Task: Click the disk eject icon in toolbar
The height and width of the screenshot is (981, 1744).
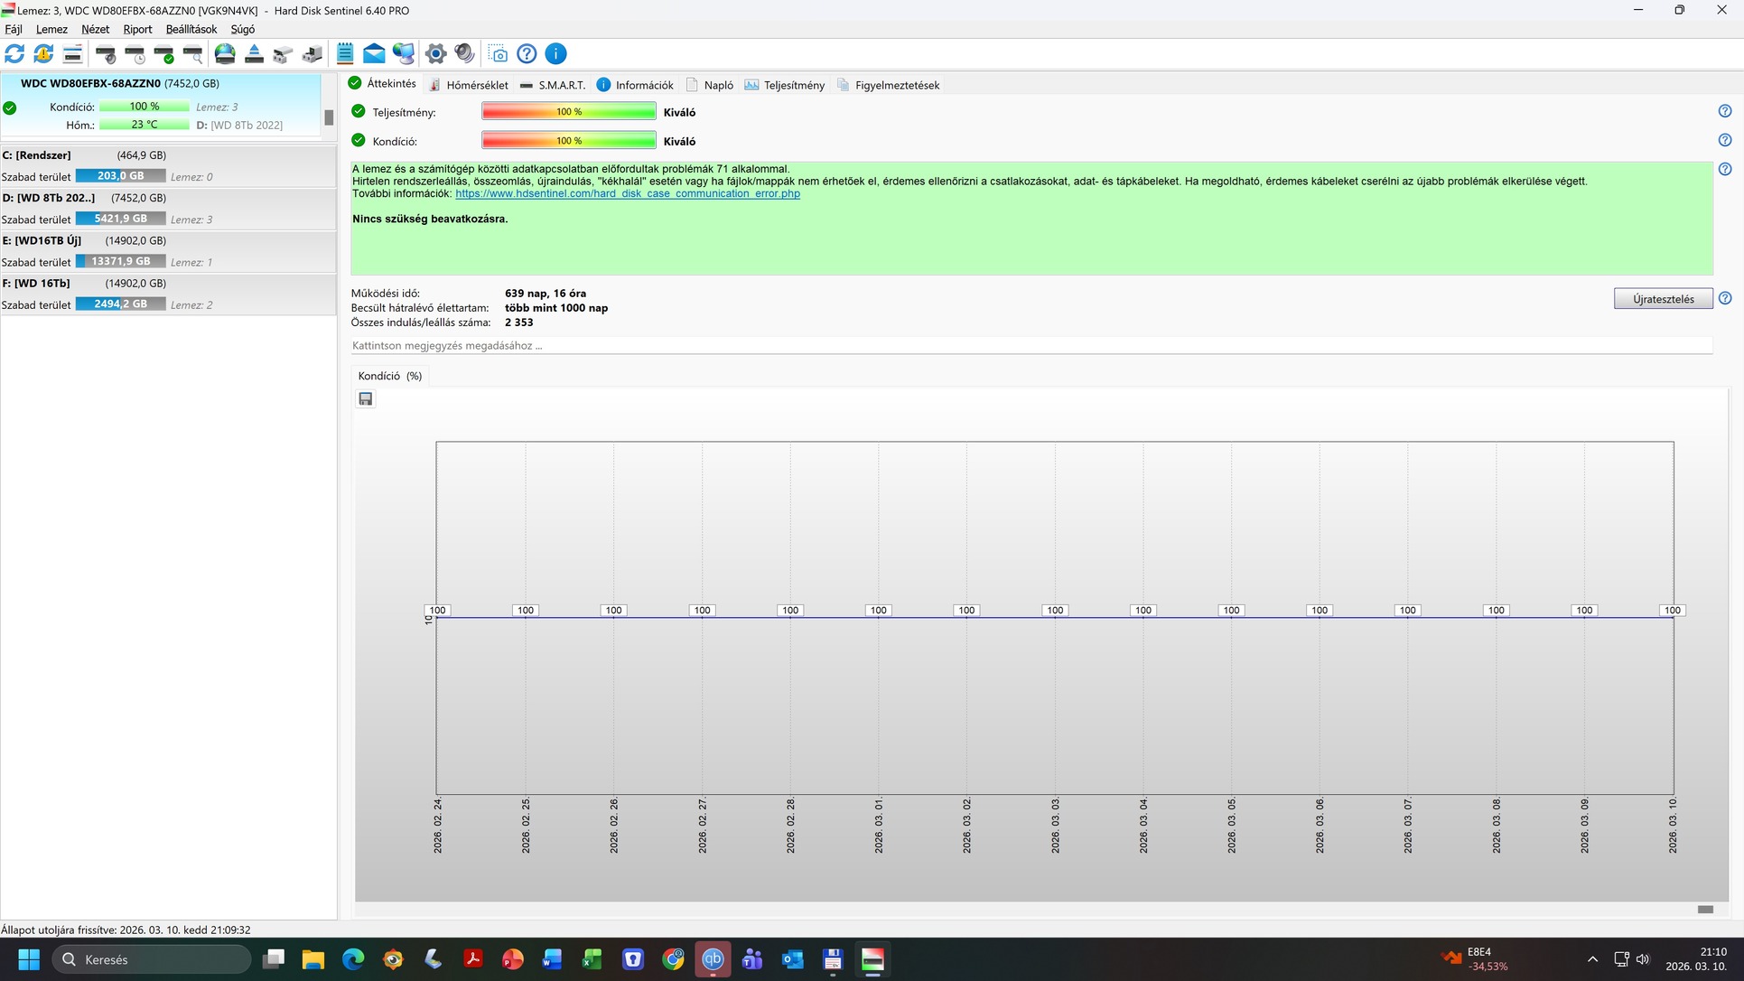Action: pyautogui.click(x=254, y=54)
